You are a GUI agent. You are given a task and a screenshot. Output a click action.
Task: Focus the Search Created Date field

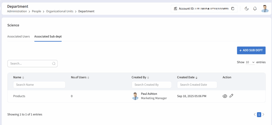click(x=197, y=85)
